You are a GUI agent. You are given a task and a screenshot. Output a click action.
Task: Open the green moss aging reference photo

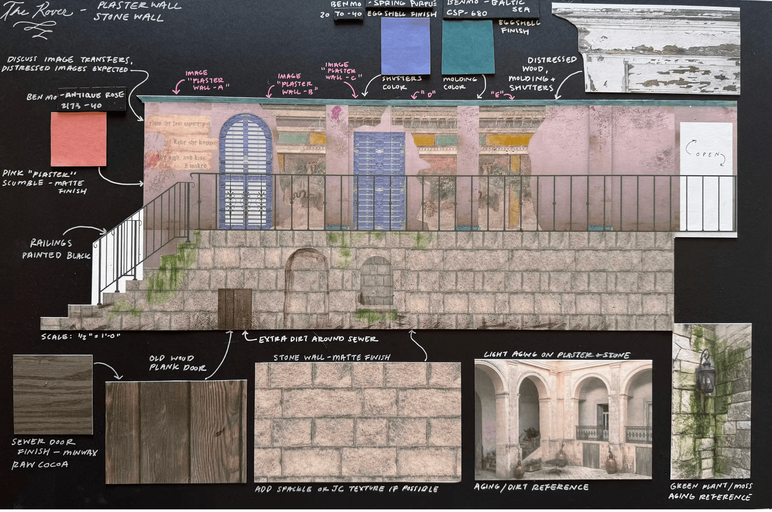click(x=711, y=401)
